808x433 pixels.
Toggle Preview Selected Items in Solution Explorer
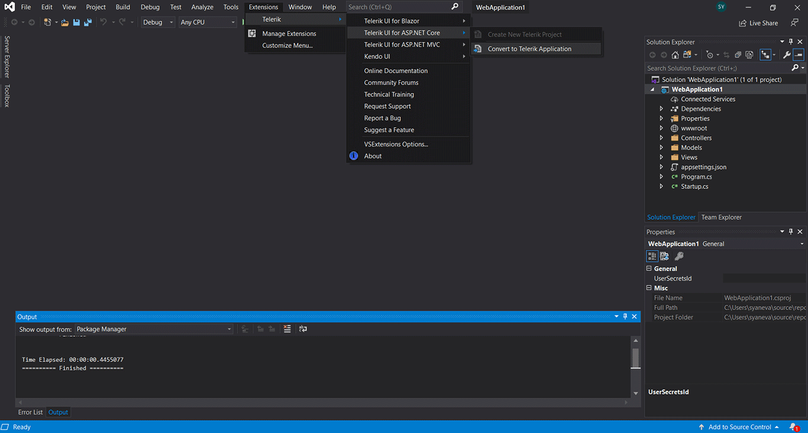(x=799, y=55)
